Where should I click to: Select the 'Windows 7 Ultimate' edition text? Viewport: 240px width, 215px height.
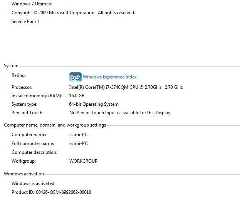pyautogui.click(x=32, y=4)
